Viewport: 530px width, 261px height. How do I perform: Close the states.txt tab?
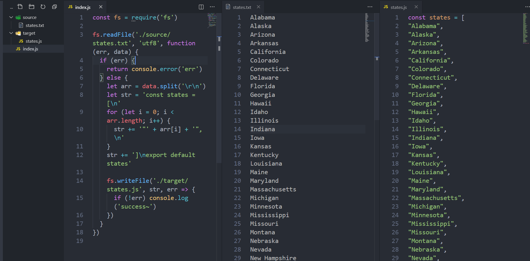[x=259, y=7]
